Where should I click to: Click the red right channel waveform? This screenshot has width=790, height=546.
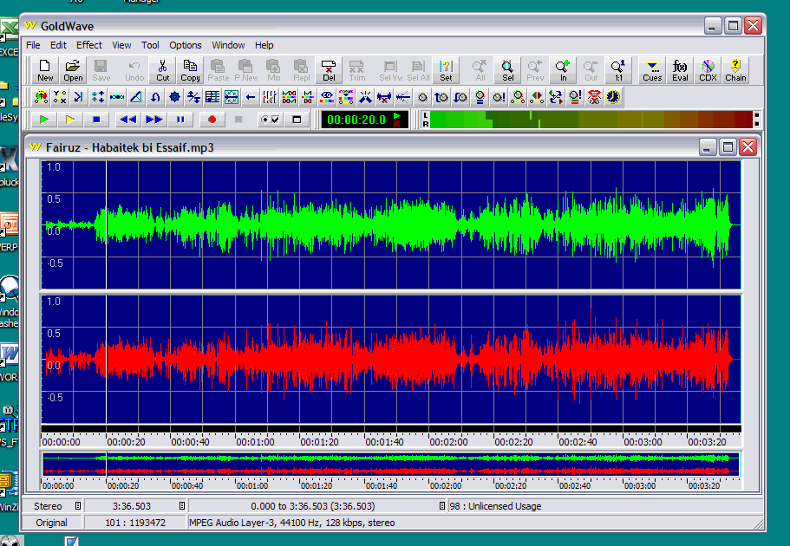tap(391, 359)
